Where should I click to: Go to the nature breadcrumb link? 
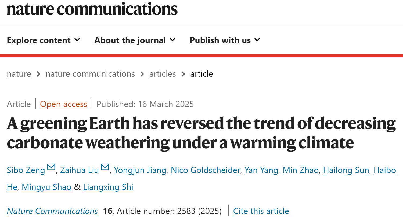point(19,74)
